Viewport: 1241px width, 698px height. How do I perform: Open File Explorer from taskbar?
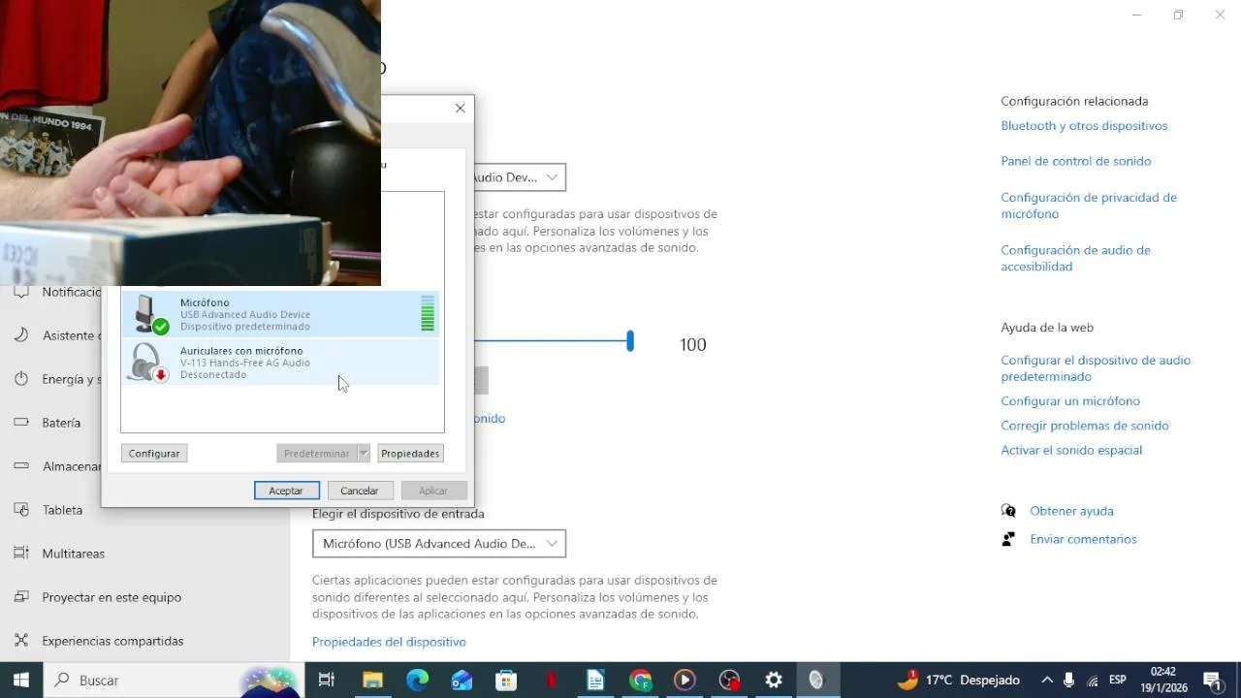tap(372, 681)
